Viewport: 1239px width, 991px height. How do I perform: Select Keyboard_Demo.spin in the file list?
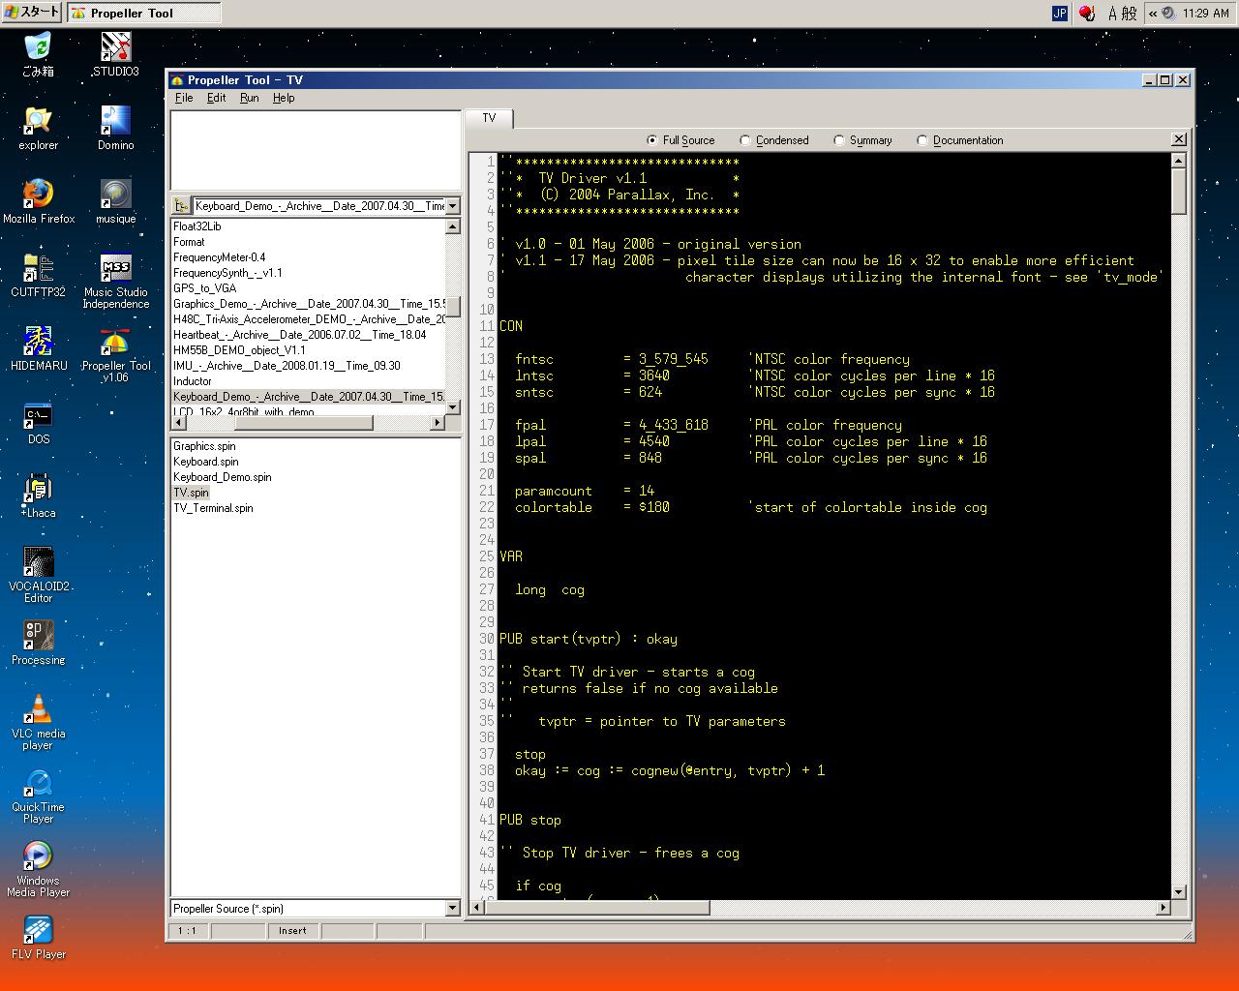223,477
